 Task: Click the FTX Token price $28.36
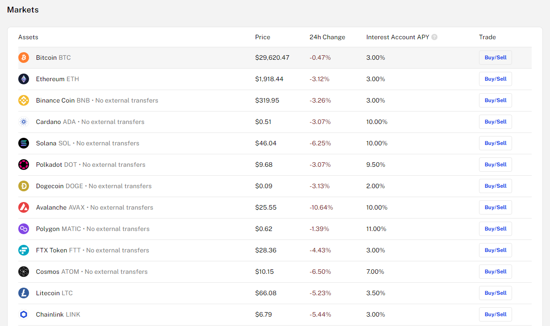point(266,250)
